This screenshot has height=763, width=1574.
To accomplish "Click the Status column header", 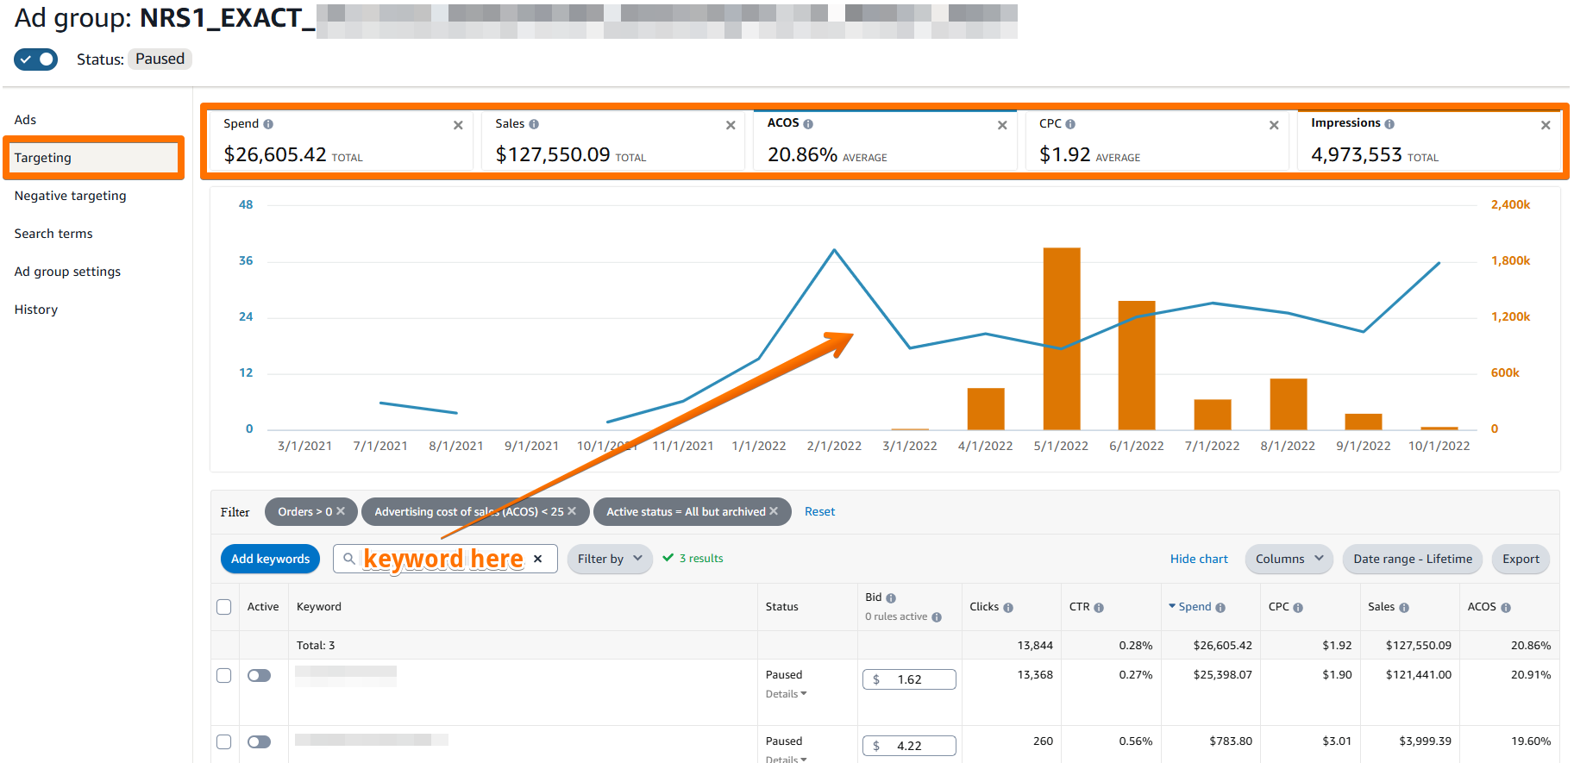I will (781, 607).
